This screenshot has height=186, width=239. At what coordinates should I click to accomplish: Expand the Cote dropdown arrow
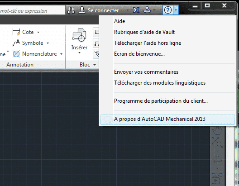coord(38,32)
